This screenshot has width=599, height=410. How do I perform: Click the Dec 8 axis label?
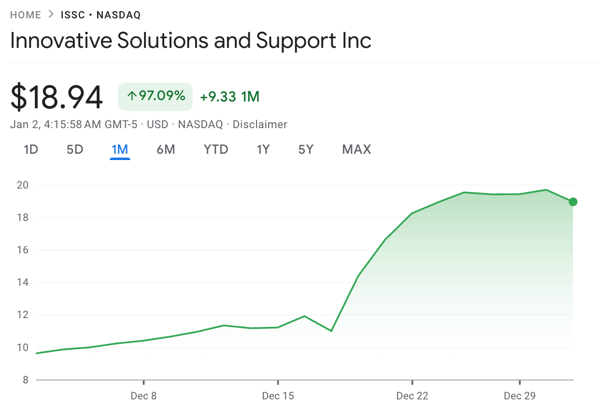click(144, 396)
